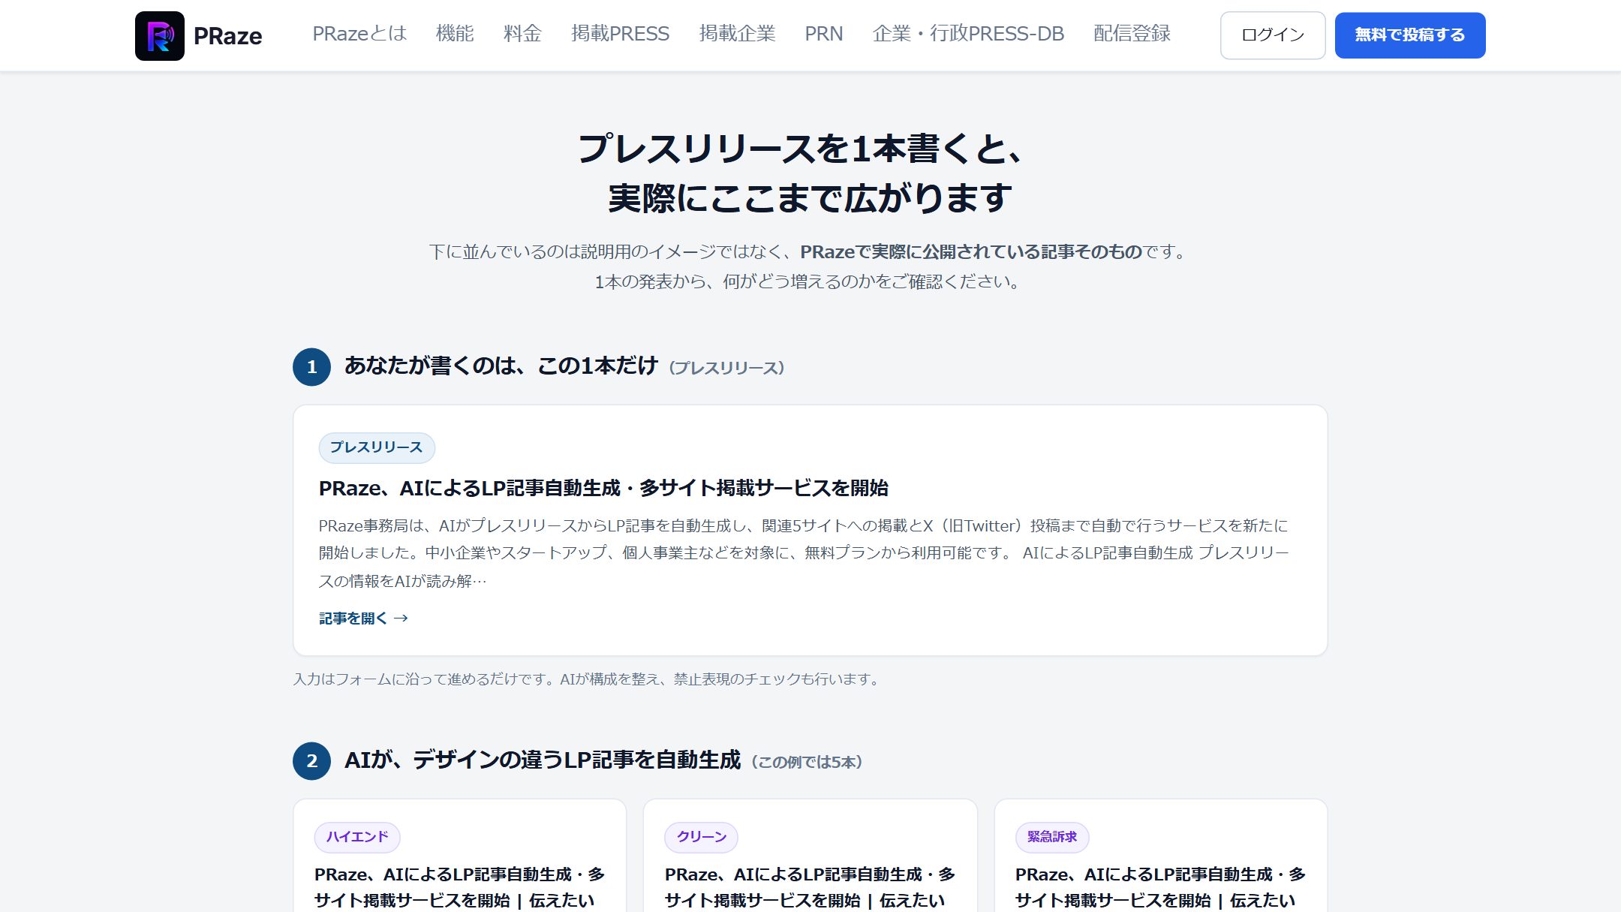Viewport: 1621px width, 912px height.
Task: Click heading あなたが書くのは、この1本だけ
Action: coord(501,366)
